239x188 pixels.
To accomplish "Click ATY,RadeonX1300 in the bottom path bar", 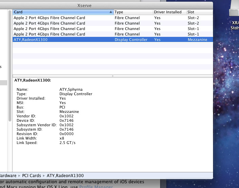I will coord(65,176).
